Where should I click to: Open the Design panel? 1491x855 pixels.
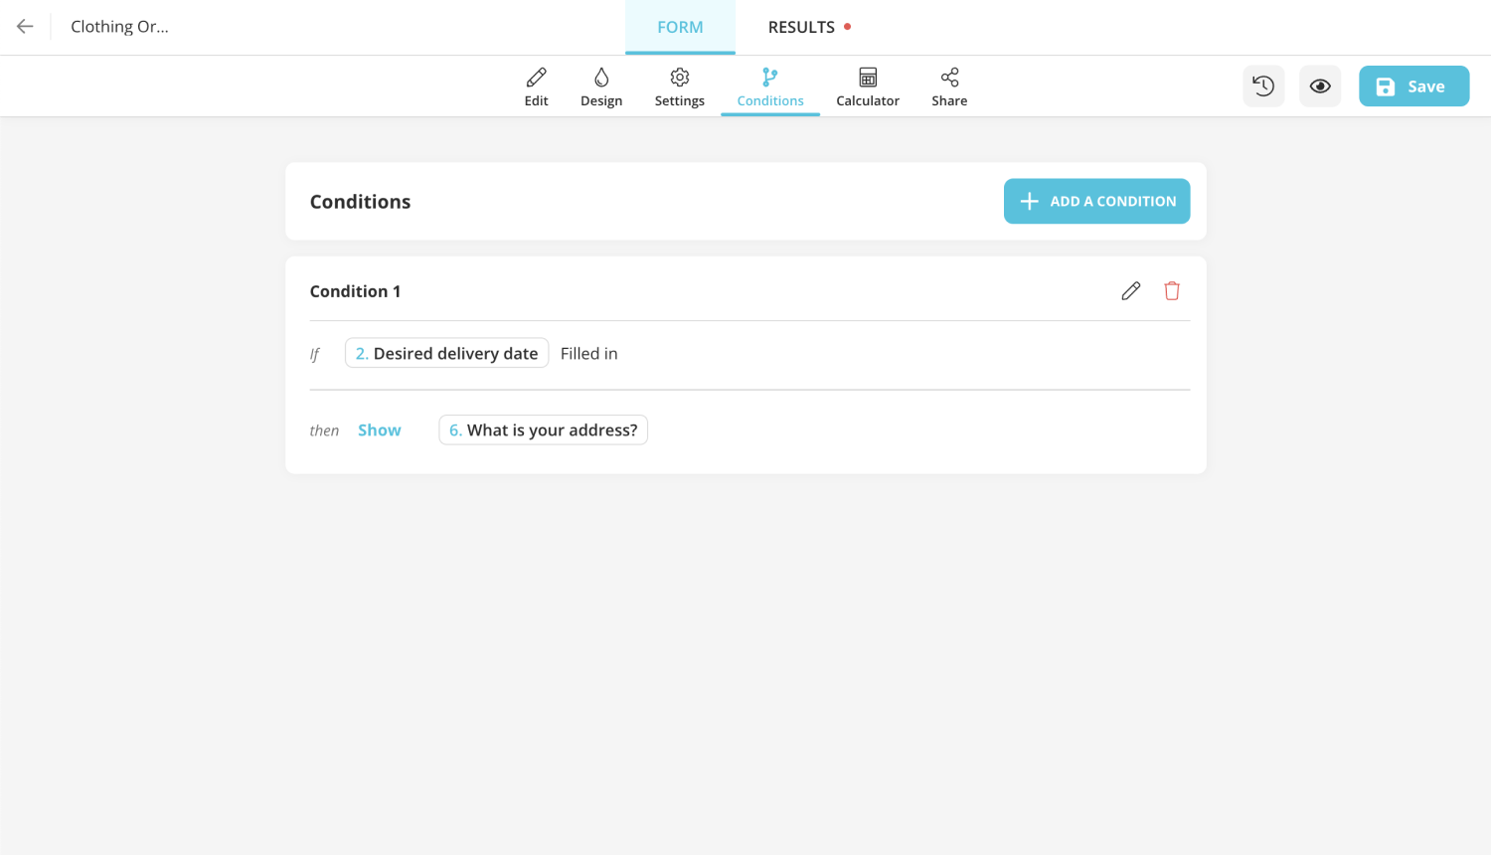click(x=601, y=85)
